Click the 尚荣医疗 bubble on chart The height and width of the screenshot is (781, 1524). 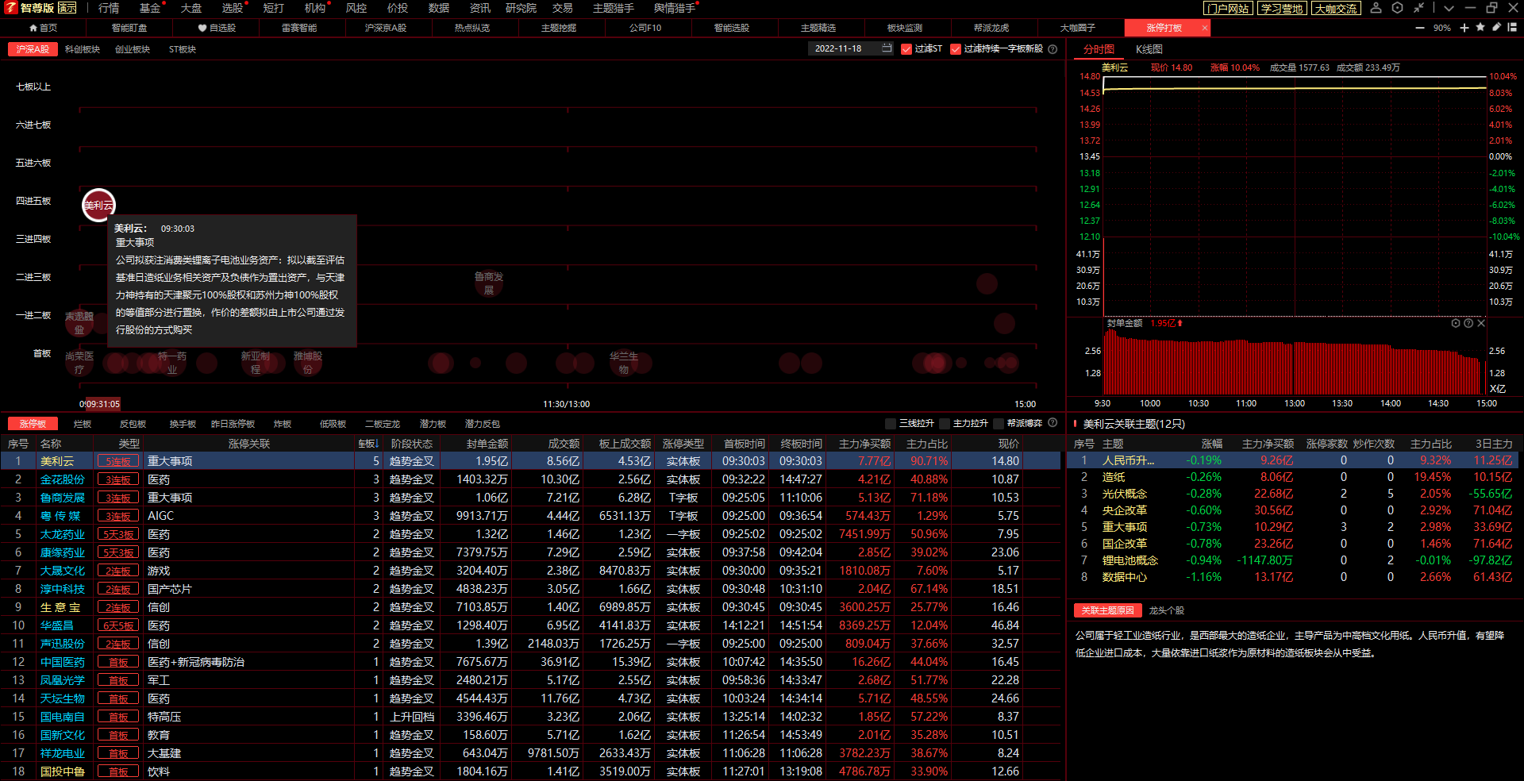[x=79, y=363]
